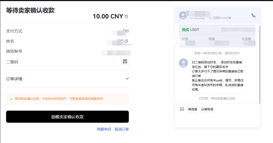Open the 二维码 QR code icon

125,62
